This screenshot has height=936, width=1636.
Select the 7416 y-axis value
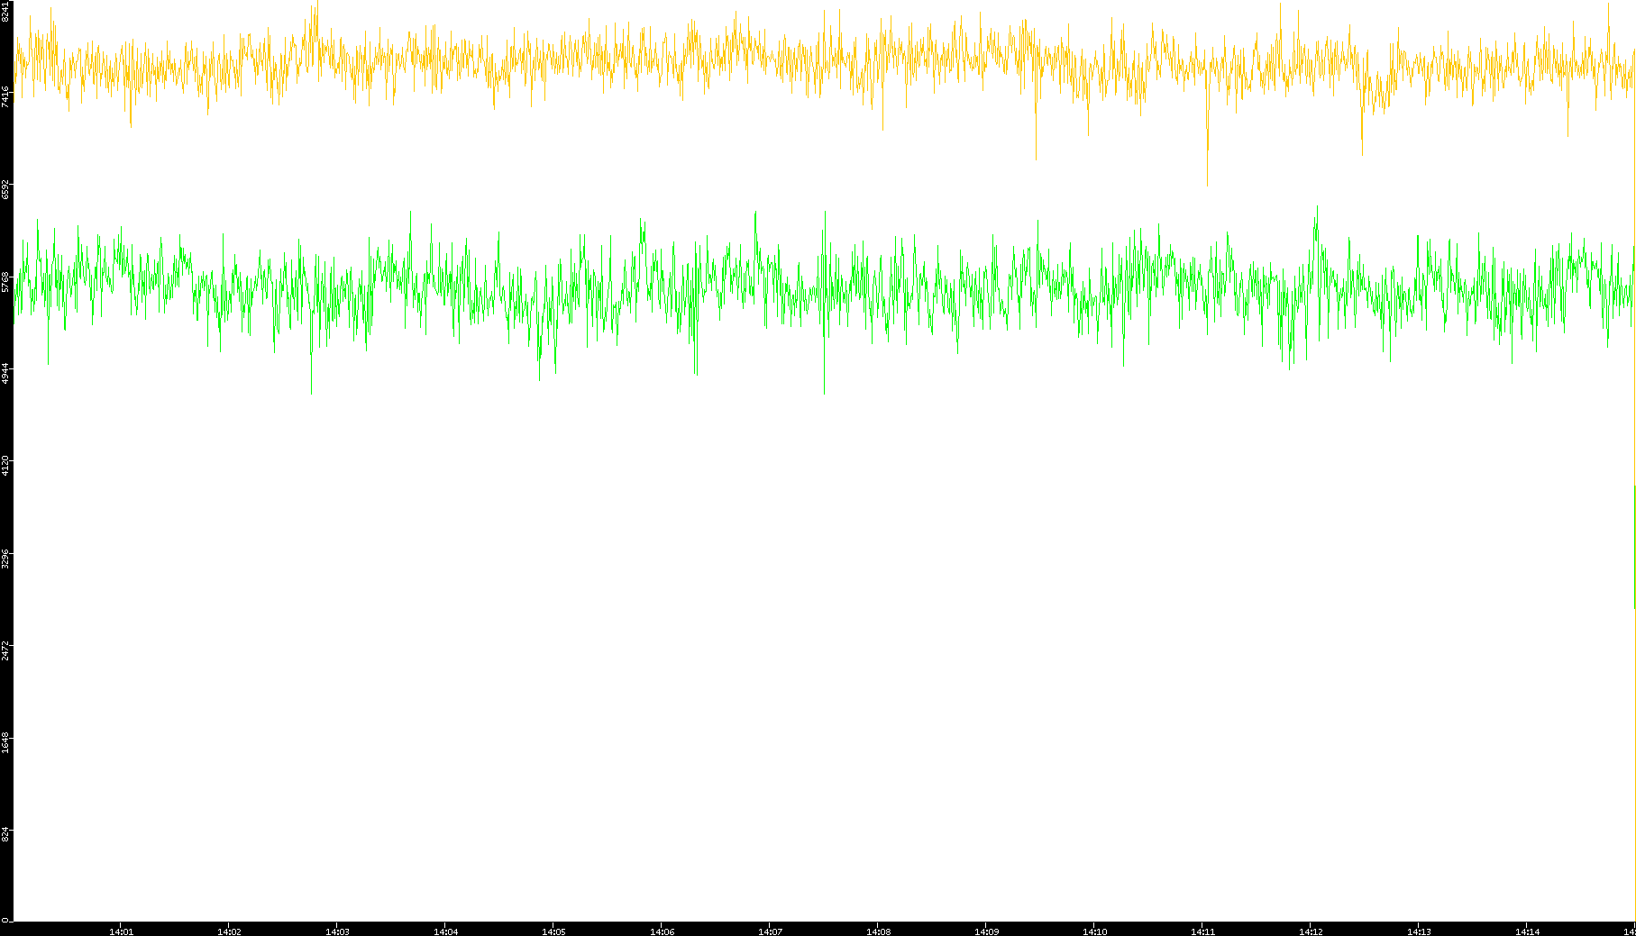click(6, 95)
